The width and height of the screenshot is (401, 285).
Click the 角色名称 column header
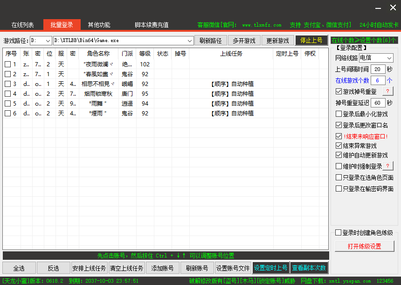point(98,54)
